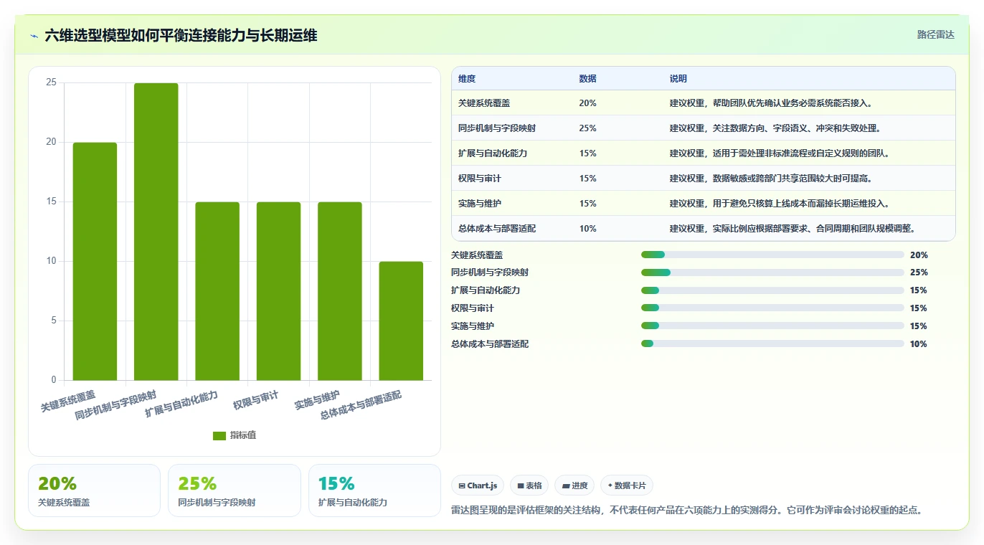Screen dimensions: 984x545
Task: Click the 扩展与自动化能力 bar in the chart
Action: pyautogui.click(x=217, y=291)
